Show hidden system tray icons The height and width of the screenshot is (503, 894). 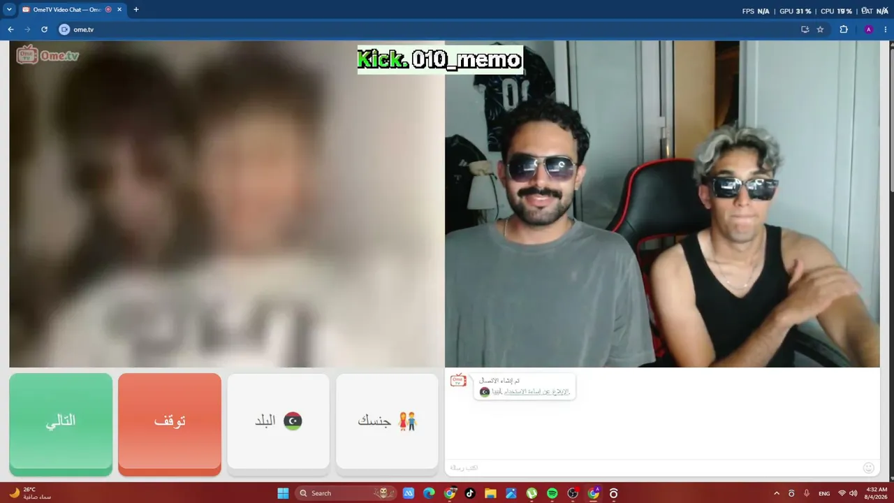click(777, 493)
